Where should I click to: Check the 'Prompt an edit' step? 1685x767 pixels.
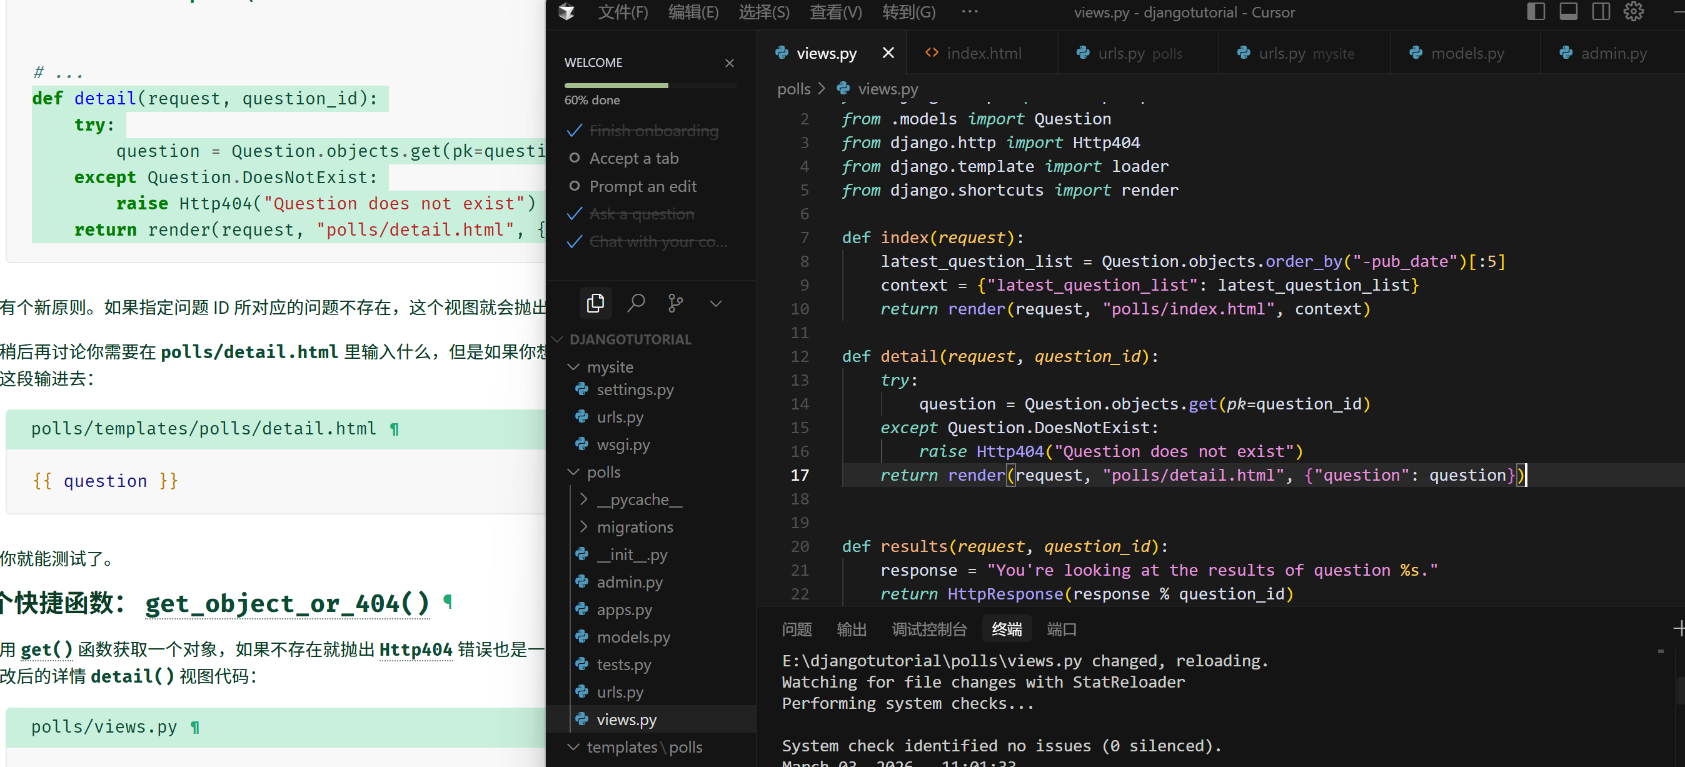coord(574,186)
